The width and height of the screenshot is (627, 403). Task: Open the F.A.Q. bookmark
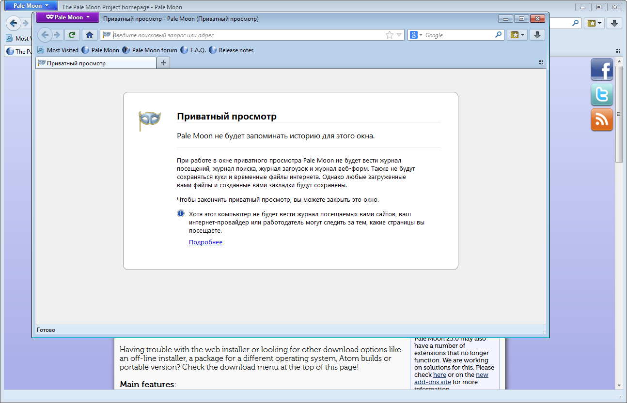193,50
